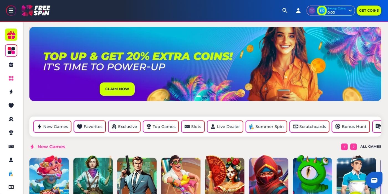Viewport: 388px width, 194px height.
Task: Go to first banner slide indicator
Action: point(198,96)
